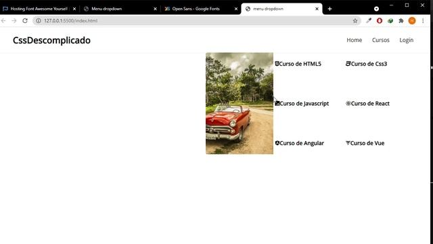Click the site info icon in address bar

point(39,21)
